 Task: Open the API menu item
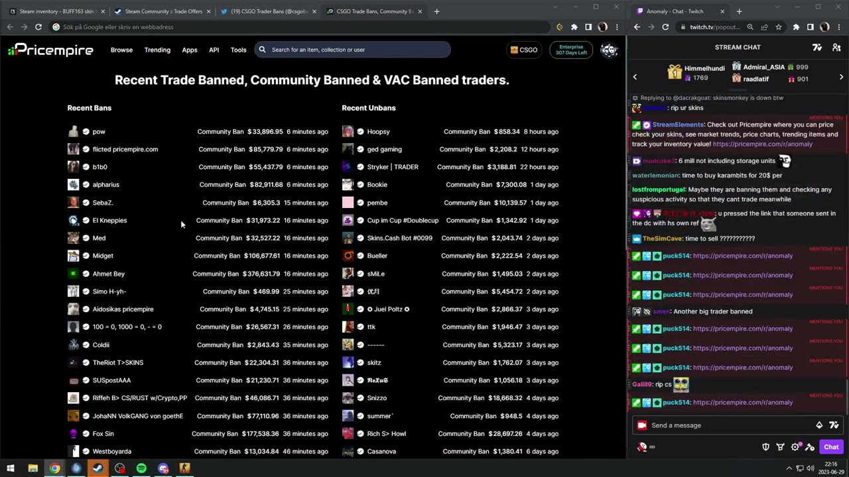click(x=214, y=50)
